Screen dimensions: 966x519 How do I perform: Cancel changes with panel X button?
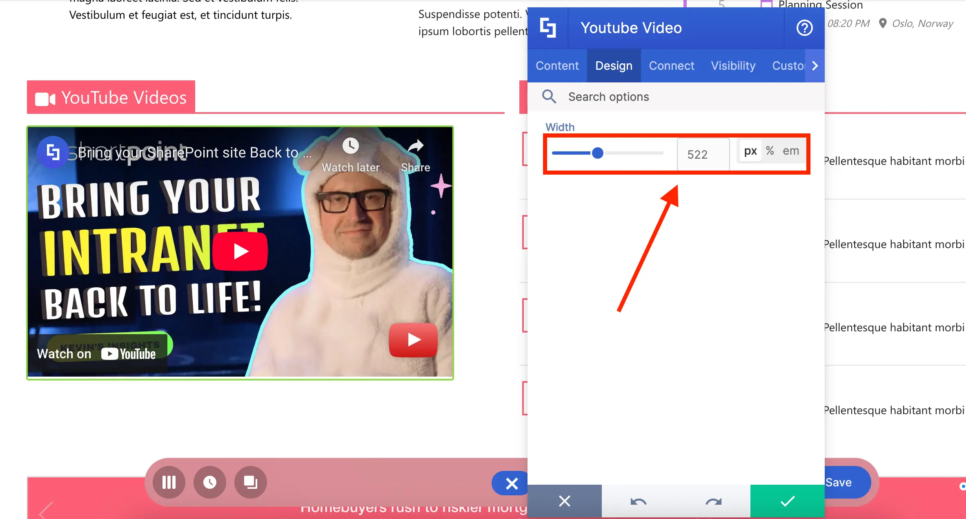tap(565, 501)
